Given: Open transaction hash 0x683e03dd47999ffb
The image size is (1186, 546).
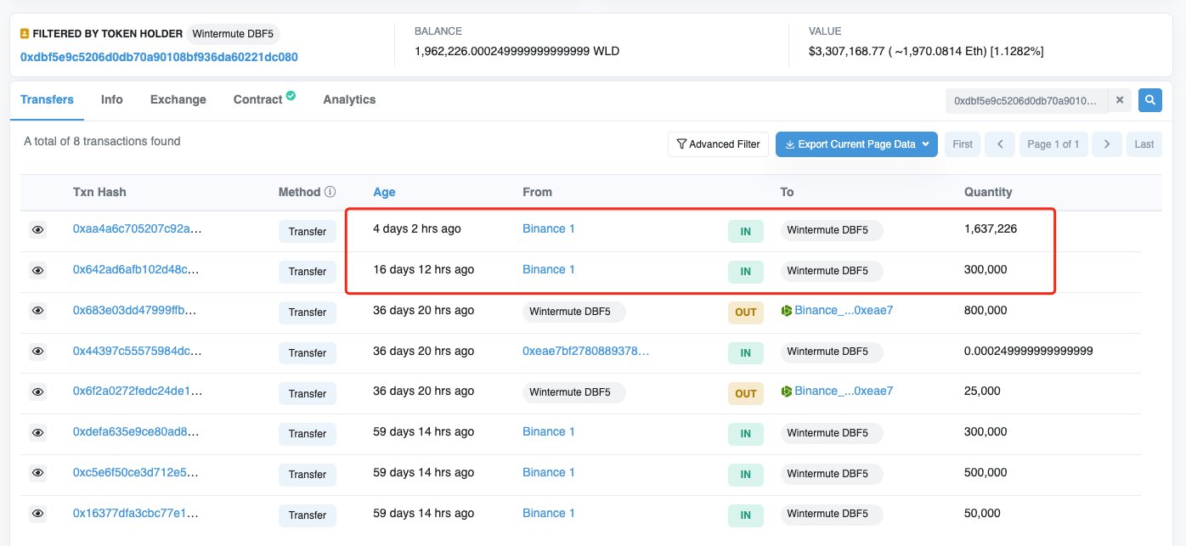Looking at the screenshot, I should tap(134, 310).
